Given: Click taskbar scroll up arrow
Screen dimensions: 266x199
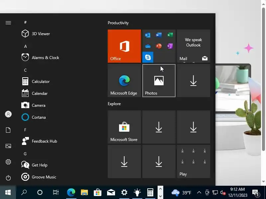Looking at the screenshot, I should 160,189.
